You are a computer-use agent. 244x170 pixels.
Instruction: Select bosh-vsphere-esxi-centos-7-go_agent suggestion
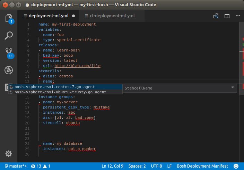pos(66,87)
